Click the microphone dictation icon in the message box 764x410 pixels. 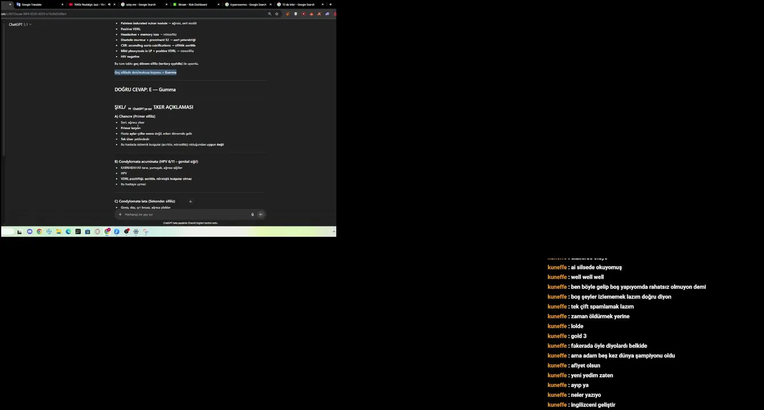[x=252, y=215]
